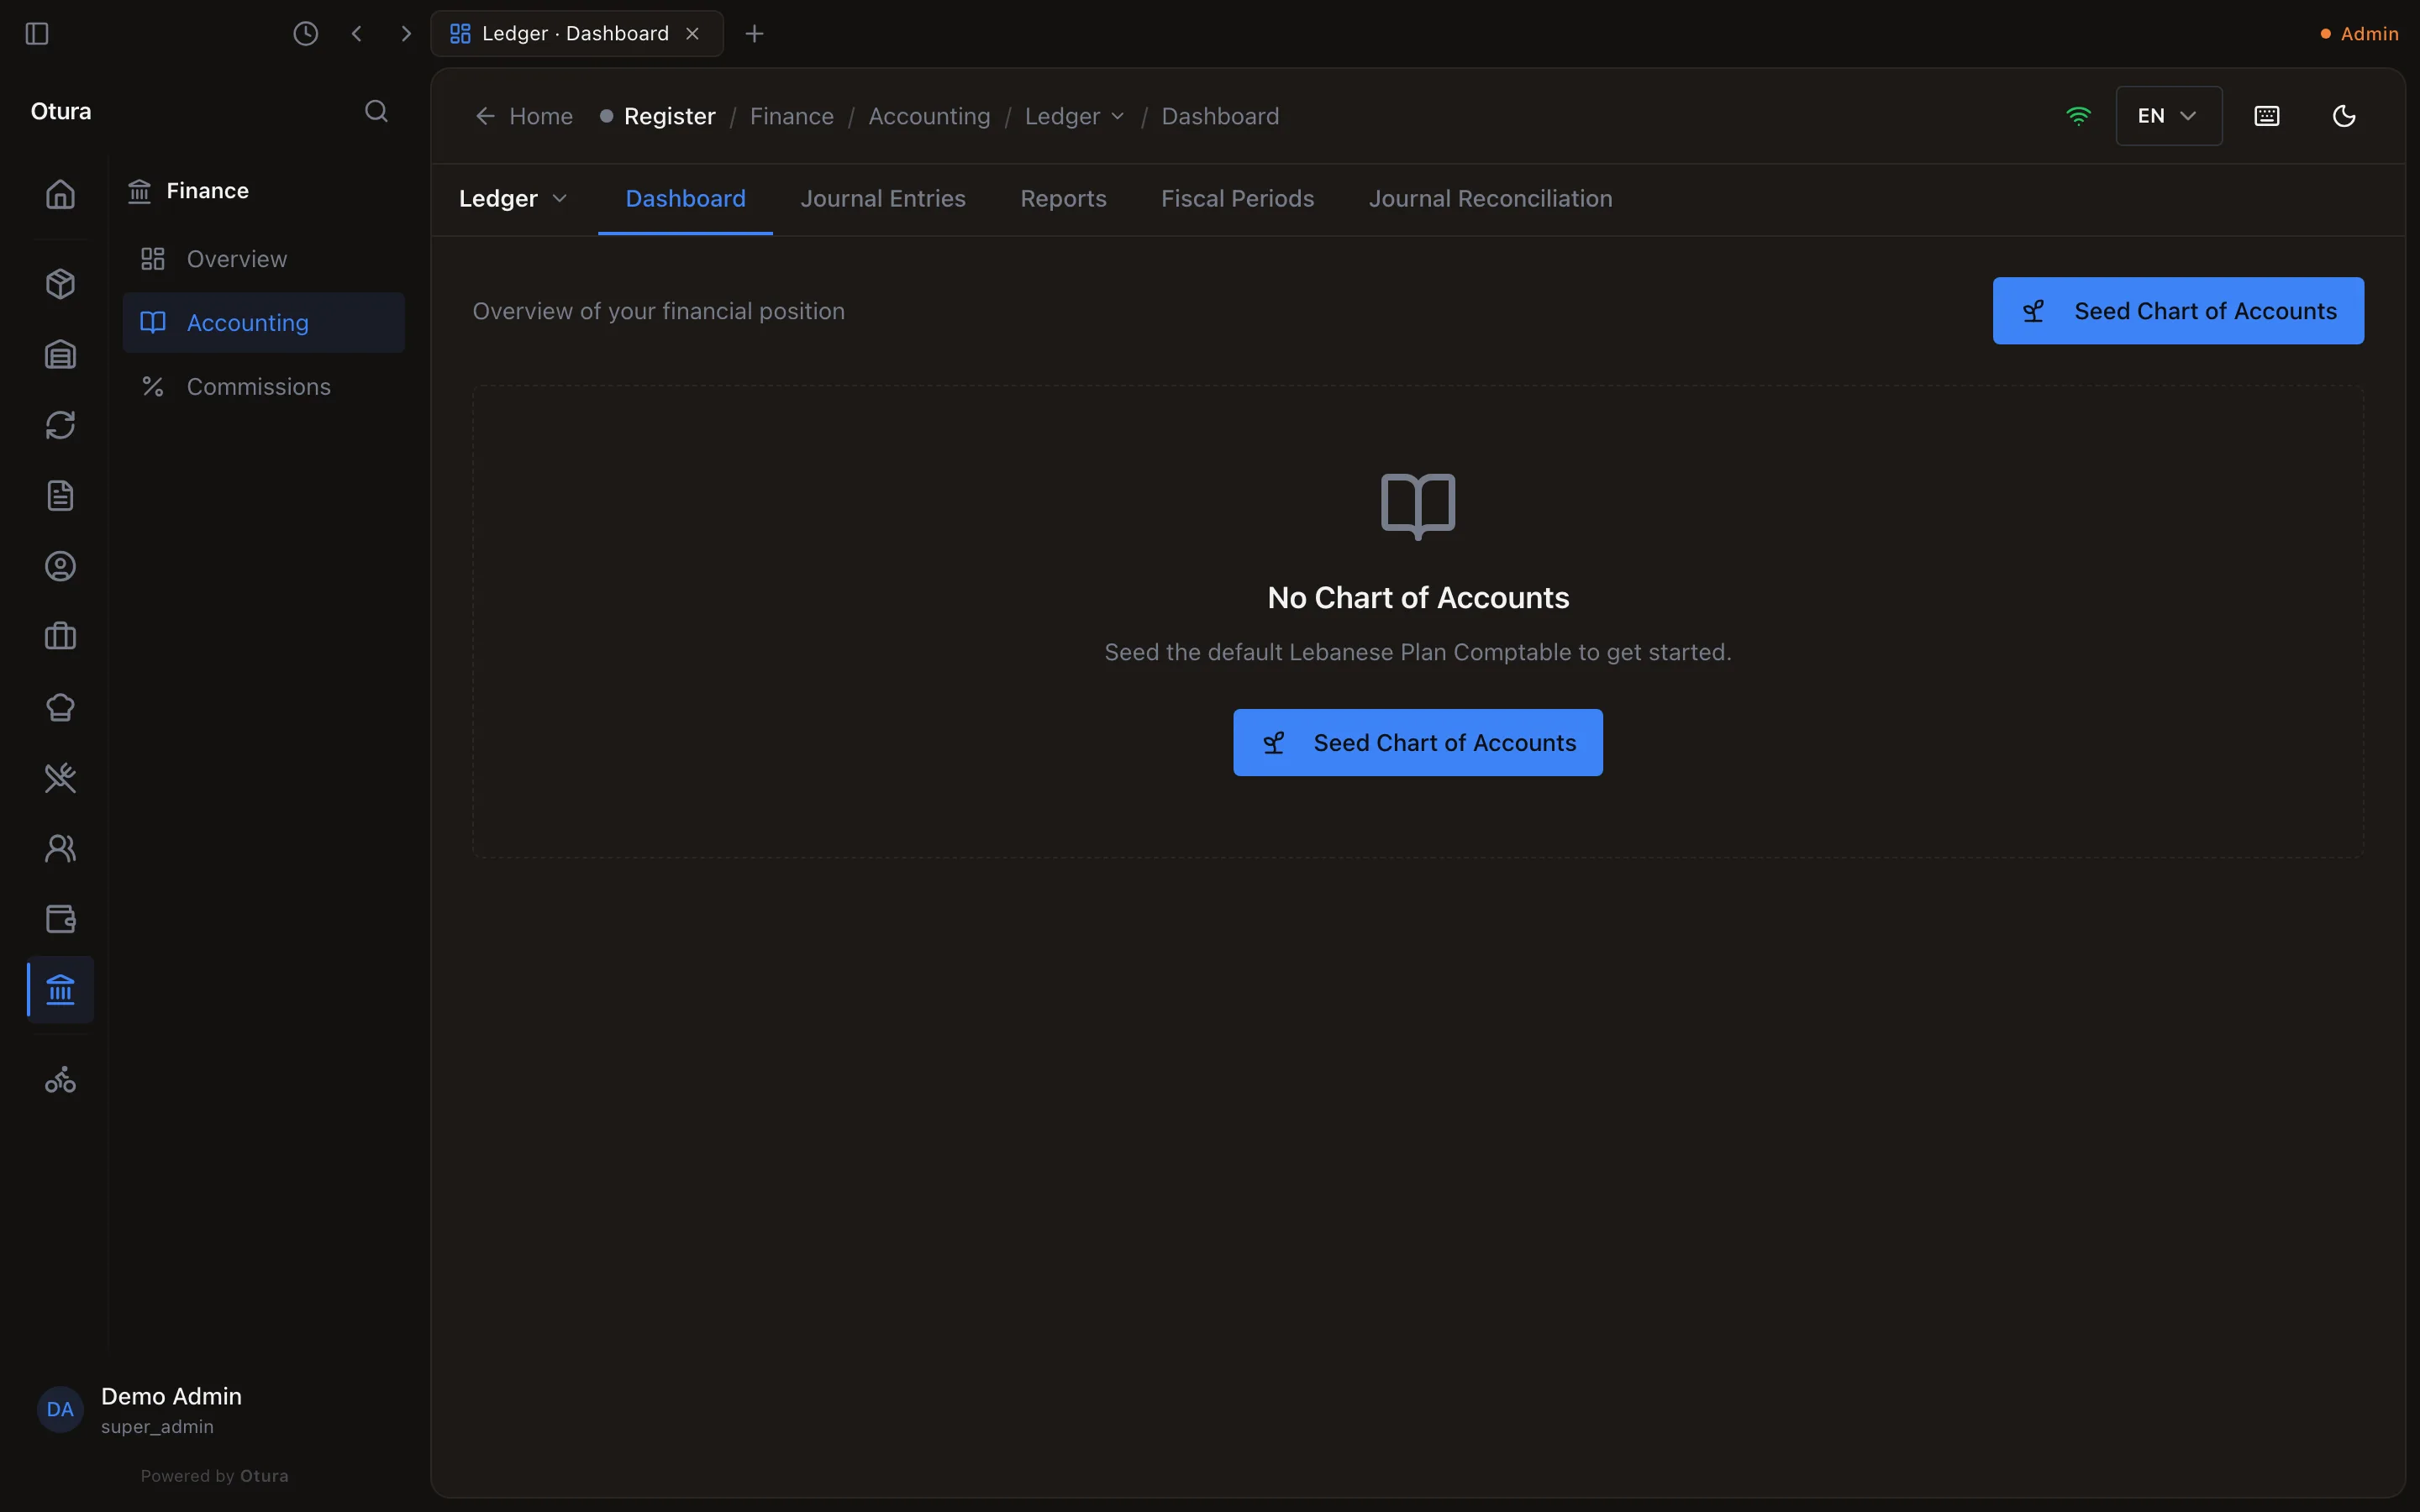The width and height of the screenshot is (2420, 1512).
Task: Click top-right Seed Chart of Accounts button
Action: [2178, 311]
